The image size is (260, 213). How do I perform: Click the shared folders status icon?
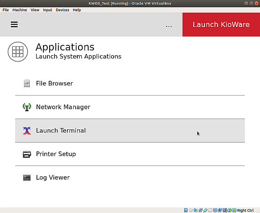[x=210, y=210]
